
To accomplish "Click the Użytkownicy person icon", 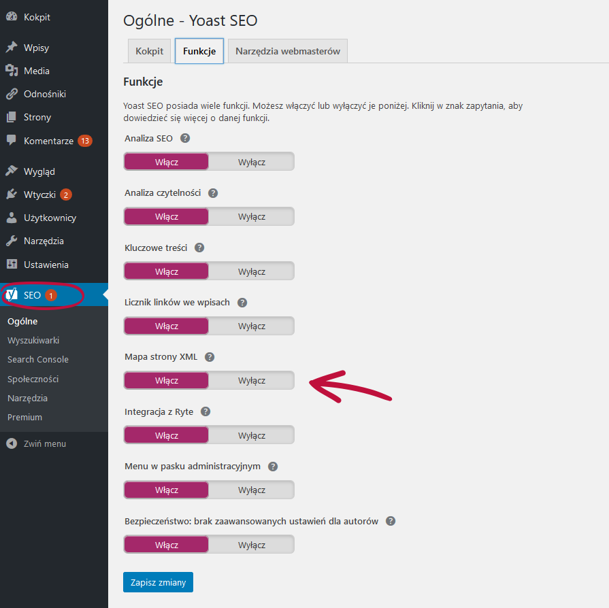I will 12,218.
